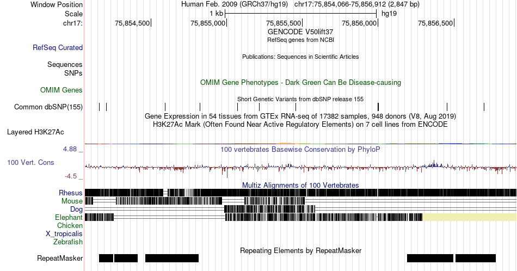Click the 75,854,500 ruler position
517x271 pixels.
(132, 23)
